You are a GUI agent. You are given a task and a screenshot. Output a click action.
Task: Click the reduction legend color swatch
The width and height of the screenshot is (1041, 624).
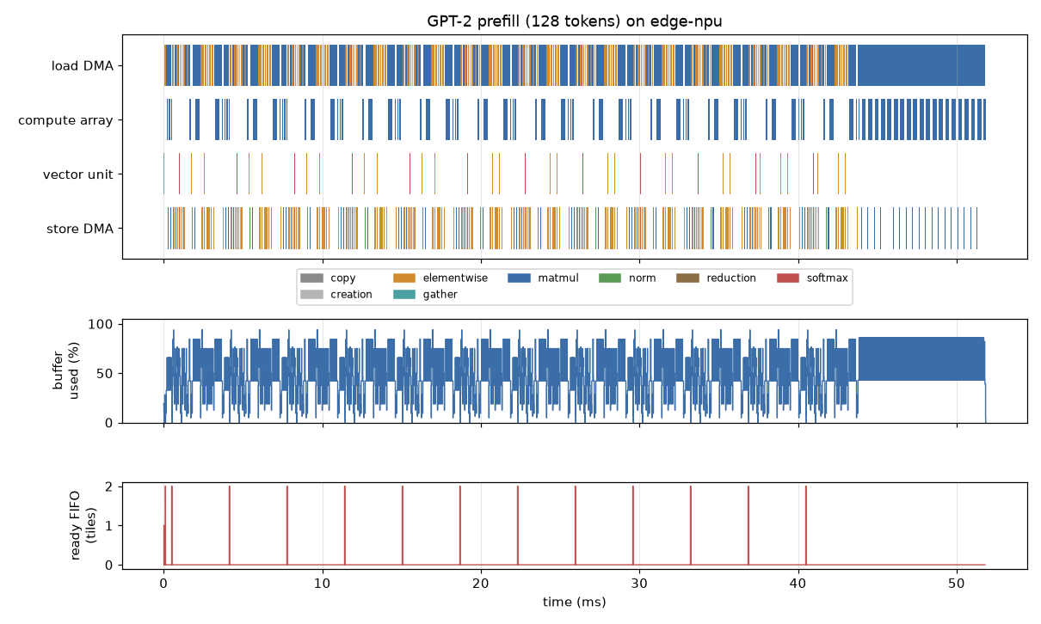(687, 278)
